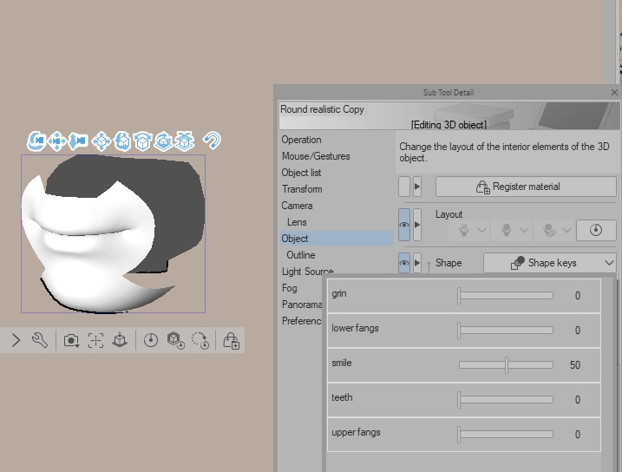This screenshot has height=472, width=622.
Task: Click the ground model on floor icon
Action: pyautogui.click(x=120, y=340)
